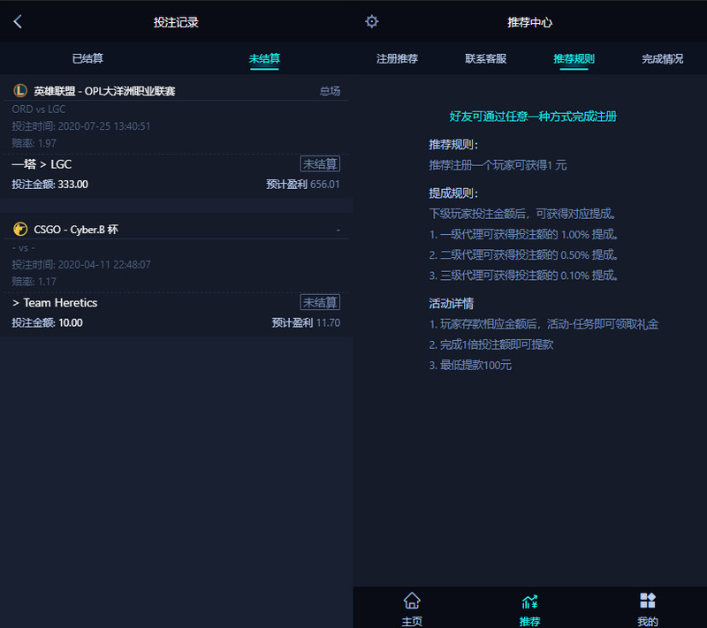Viewport: 707px width, 628px height.
Task: Click the 提成规则: section heading
Action: coord(453,193)
